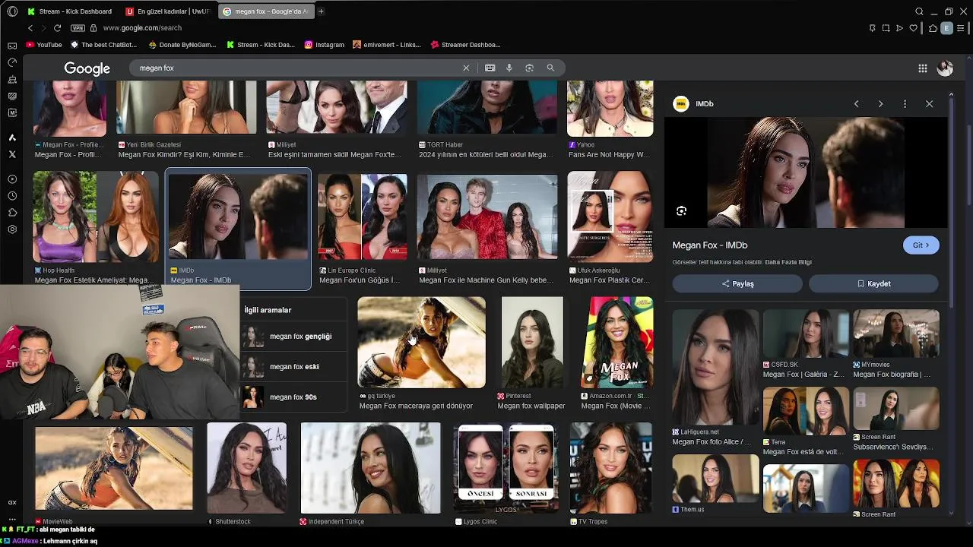Viewport: 973px width, 547px height.
Task: Select related search megan fox 90s
Action: pos(293,397)
